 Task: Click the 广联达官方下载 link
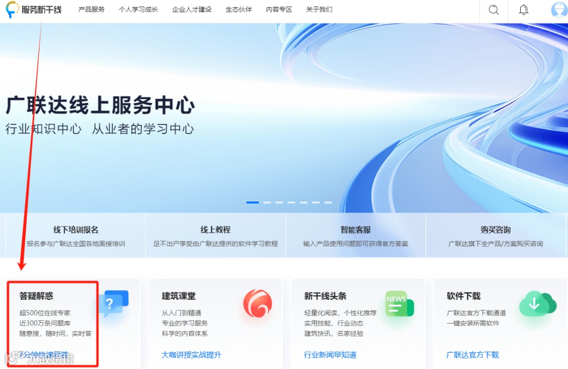[472, 355]
